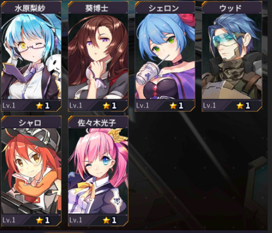Click the Lv.1 label on 佐々木光子's card
The image size is (272, 233).
[x=75, y=220]
